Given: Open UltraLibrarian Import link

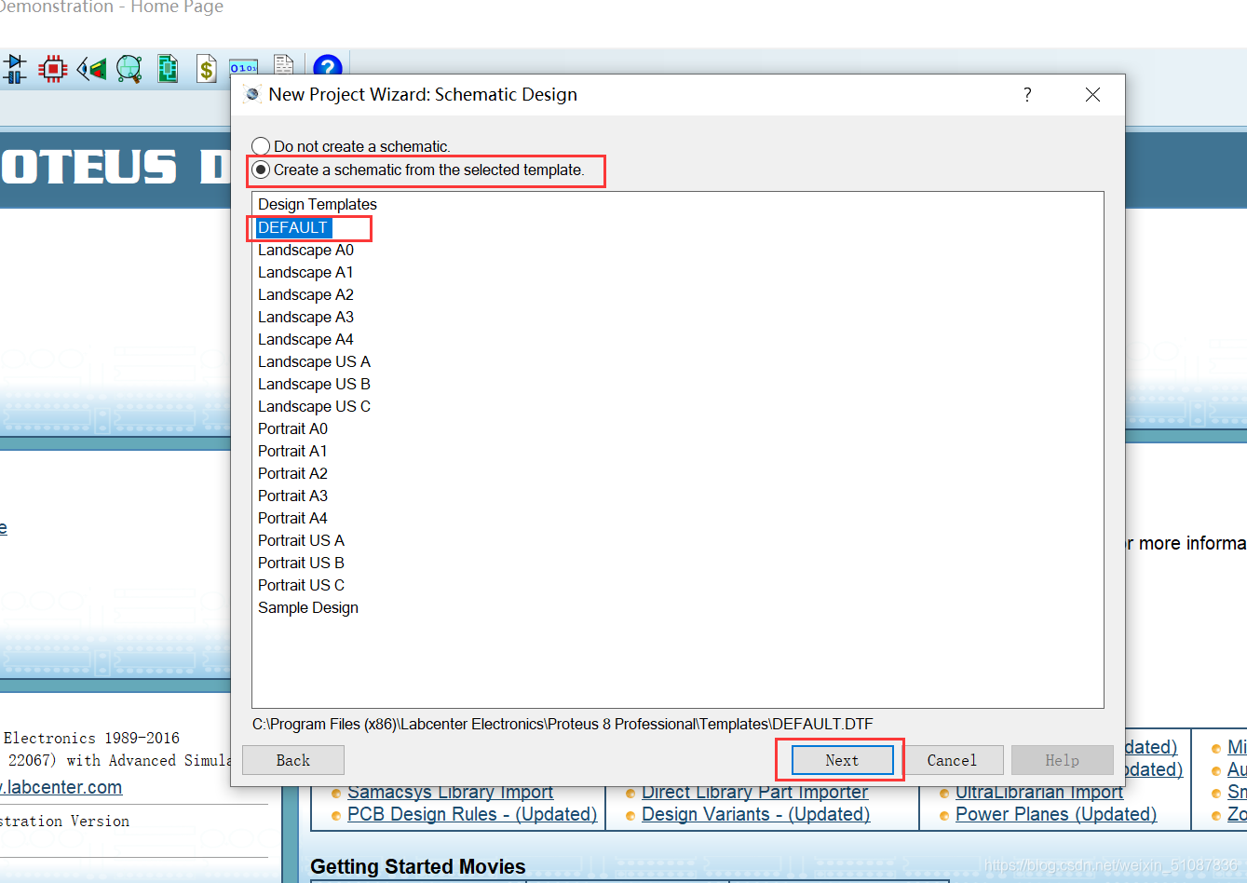Looking at the screenshot, I should pyautogui.click(x=1039, y=792).
